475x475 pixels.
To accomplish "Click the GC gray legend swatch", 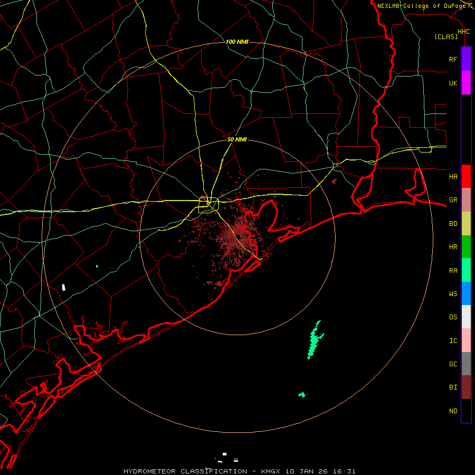I will tap(466, 364).
